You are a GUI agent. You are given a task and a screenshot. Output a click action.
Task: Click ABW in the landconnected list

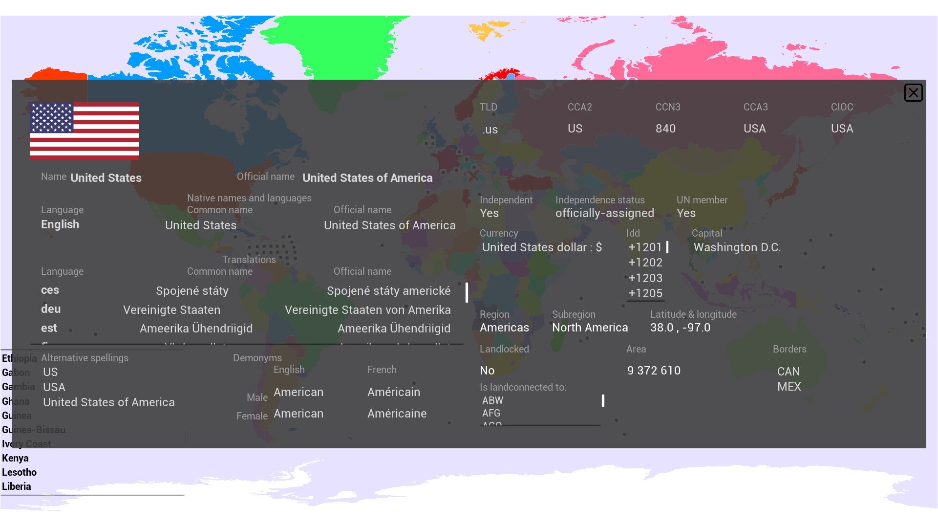[x=492, y=400]
